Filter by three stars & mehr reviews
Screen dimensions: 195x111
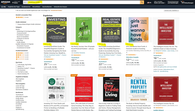(22, 55)
